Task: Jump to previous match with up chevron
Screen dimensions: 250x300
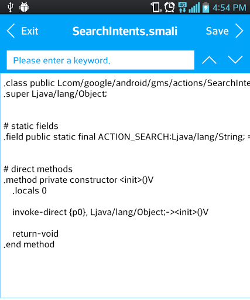Action: point(209,60)
